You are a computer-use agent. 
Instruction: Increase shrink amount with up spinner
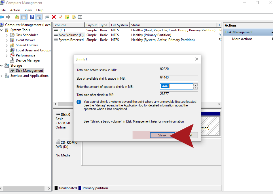[196, 85]
